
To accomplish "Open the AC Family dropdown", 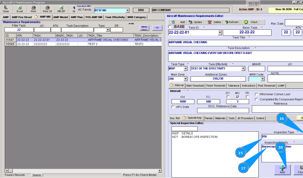I will click(x=128, y=10).
